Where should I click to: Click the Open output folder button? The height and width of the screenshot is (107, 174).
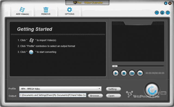[x=113, y=96]
